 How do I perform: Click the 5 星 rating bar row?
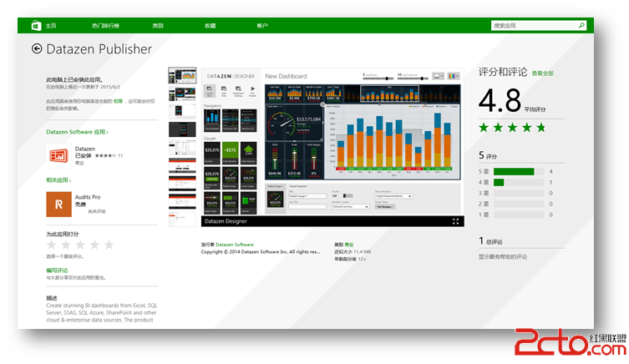coord(516,172)
